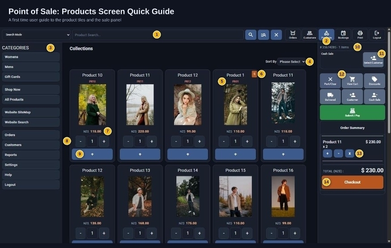The image size is (391, 248).
Task: Click the Logout icon in top toolbar
Action: (x=377, y=34)
